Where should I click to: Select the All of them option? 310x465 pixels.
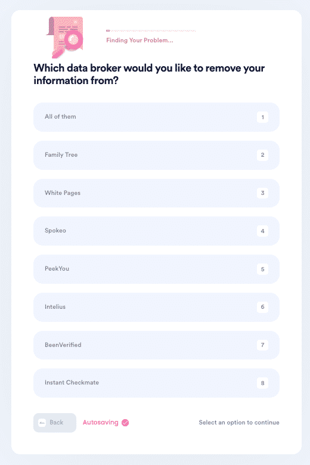(x=156, y=117)
